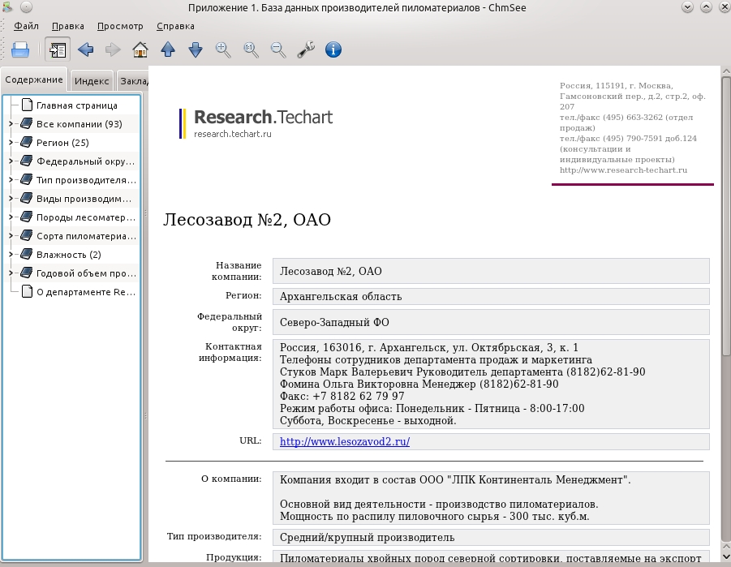
Task: Toggle the sidebar panel button
Action: coord(58,49)
